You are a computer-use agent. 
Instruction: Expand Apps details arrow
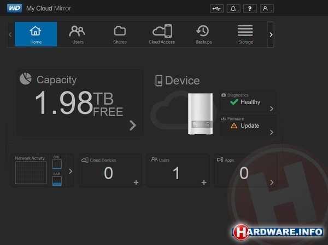point(272,183)
